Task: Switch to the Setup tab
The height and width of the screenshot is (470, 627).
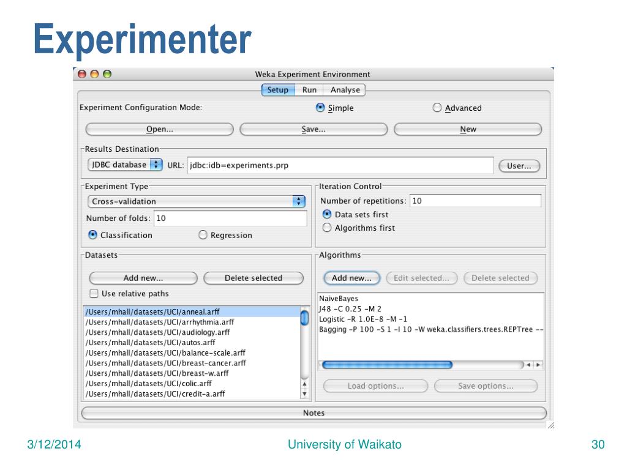Action: click(x=278, y=90)
